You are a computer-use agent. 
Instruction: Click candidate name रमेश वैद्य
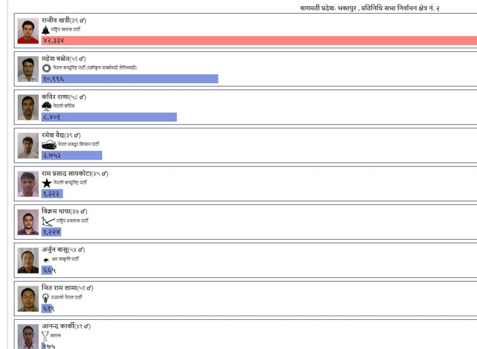(x=56, y=135)
